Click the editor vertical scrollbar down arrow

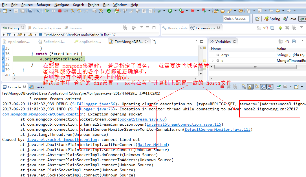pyautogui.click(x=201, y=74)
